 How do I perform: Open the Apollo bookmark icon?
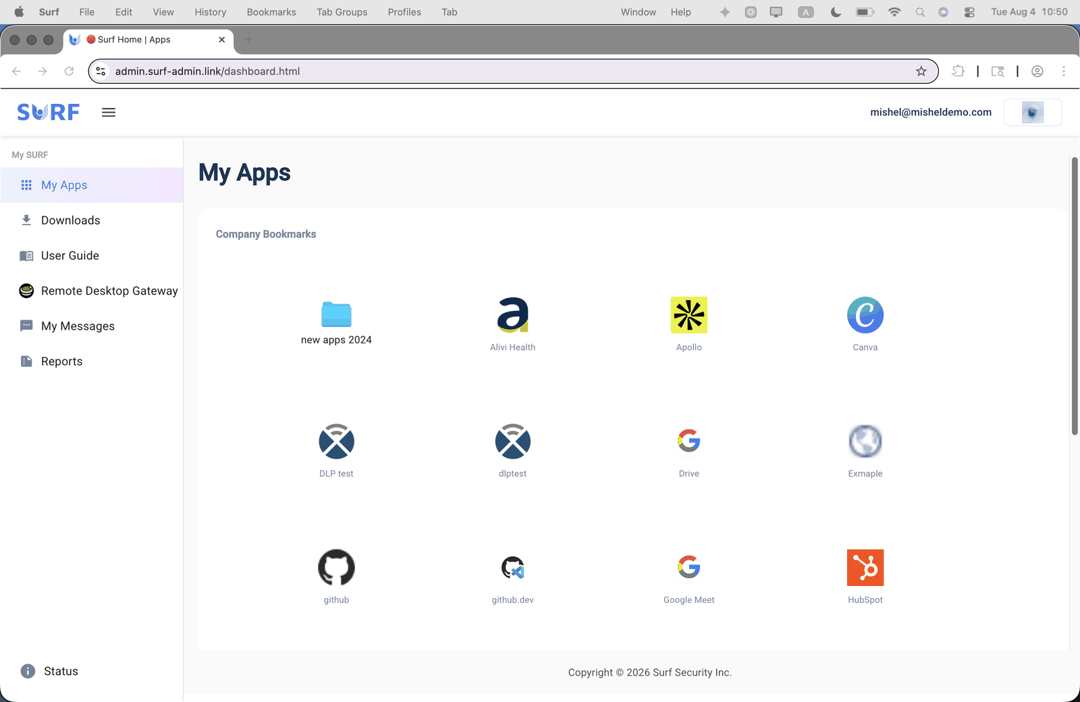[x=689, y=315]
